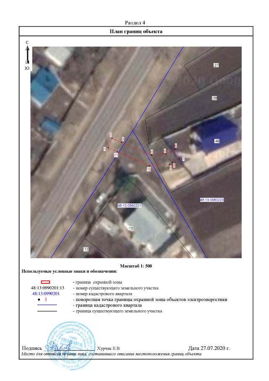This screenshot has height=381, width=269.
Task: Click the turning point dot legend symbol
Action: (x=39, y=299)
